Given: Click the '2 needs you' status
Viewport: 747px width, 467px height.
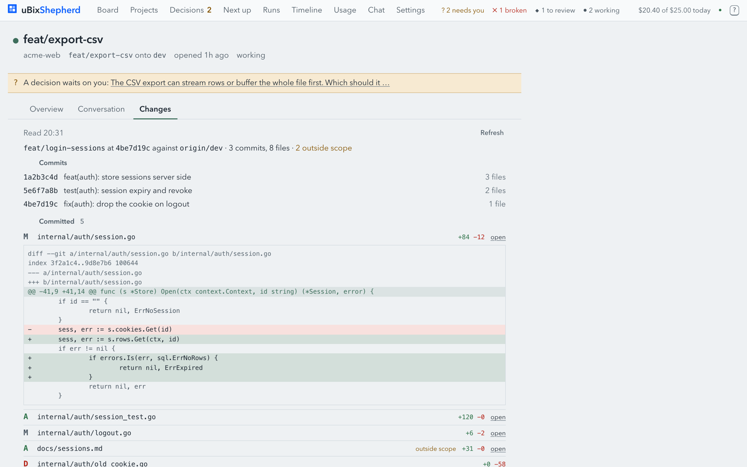Looking at the screenshot, I should pyautogui.click(x=463, y=10).
